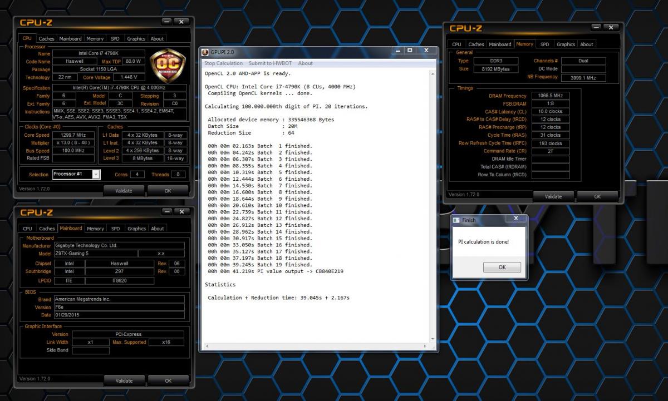Open CPU tab in Memory CPU-Z window
The width and height of the screenshot is (668, 401).
(456, 44)
